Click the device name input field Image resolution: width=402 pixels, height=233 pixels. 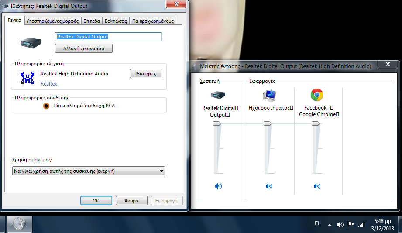click(x=108, y=37)
